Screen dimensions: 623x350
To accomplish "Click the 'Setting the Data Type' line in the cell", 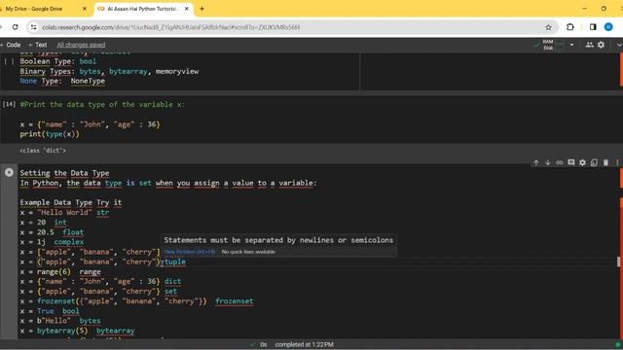I will pos(64,173).
